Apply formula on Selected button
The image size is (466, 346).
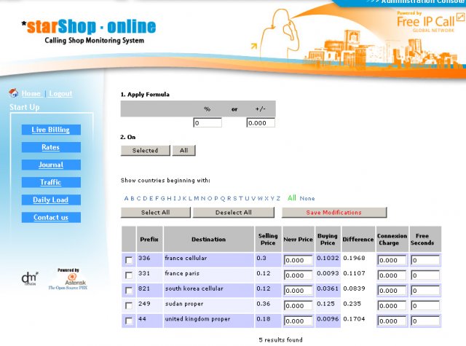(145, 151)
